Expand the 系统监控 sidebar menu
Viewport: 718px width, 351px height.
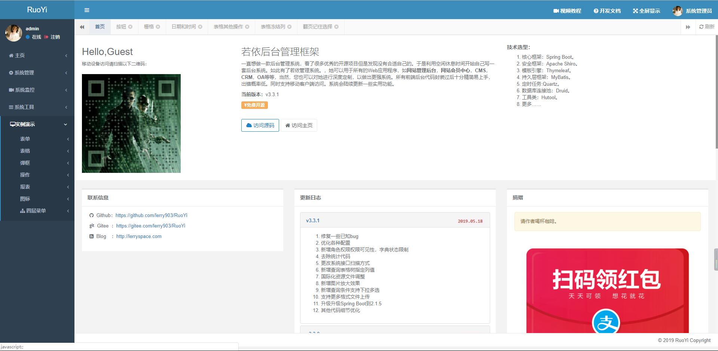(37, 90)
